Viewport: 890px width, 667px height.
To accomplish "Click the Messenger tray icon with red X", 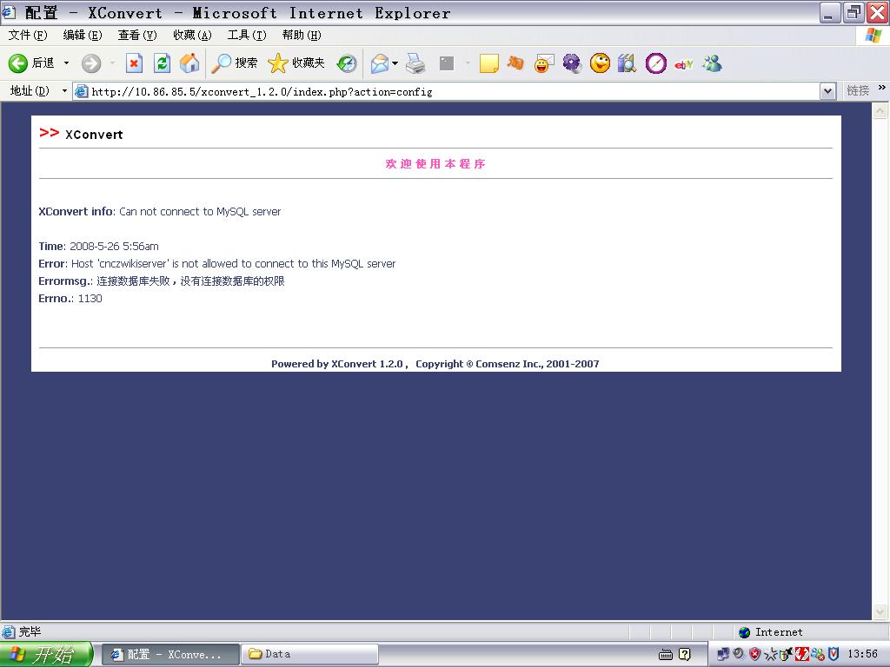I will tap(817, 655).
